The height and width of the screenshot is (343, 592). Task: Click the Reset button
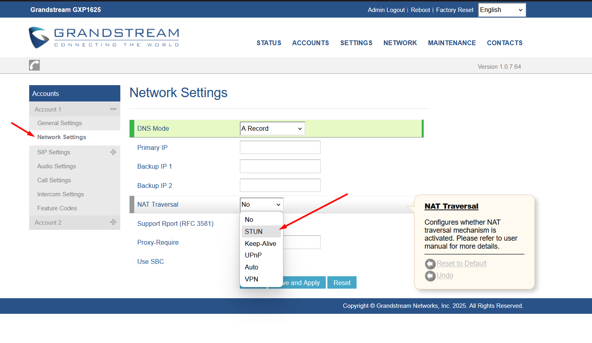[342, 283]
